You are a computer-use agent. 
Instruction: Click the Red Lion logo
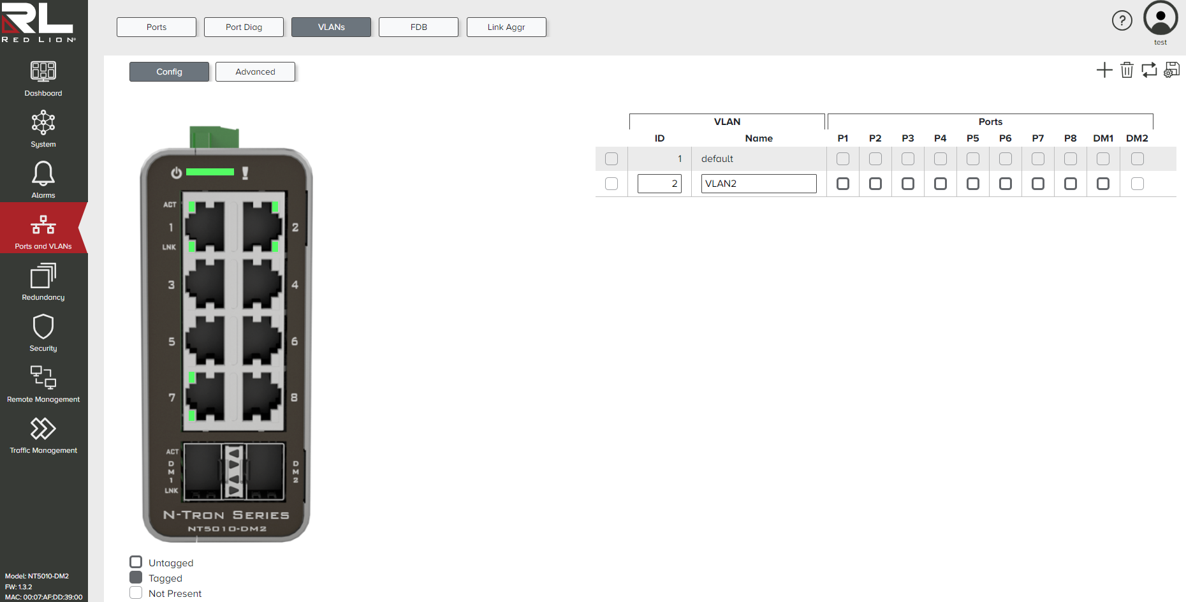pos(38,22)
